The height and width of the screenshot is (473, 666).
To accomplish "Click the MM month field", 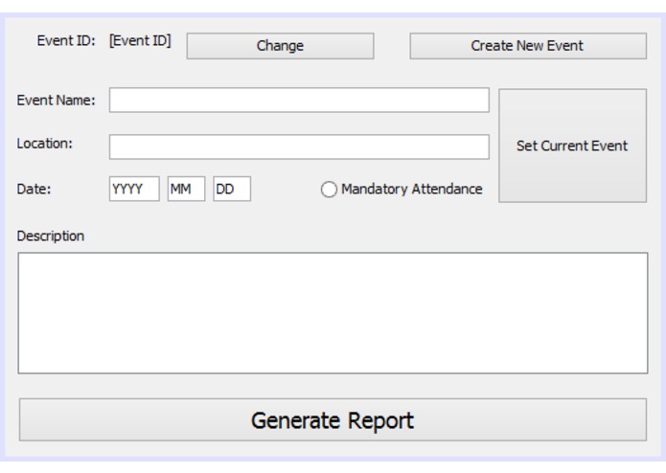I will click(x=187, y=189).
